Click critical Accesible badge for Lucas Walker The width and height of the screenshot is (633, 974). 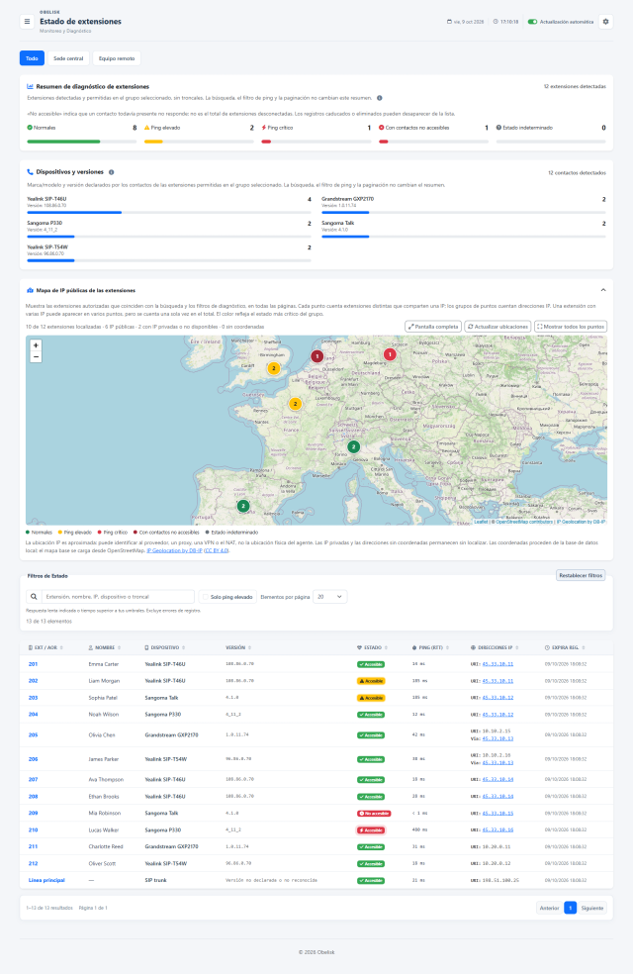tap(371, 829)
